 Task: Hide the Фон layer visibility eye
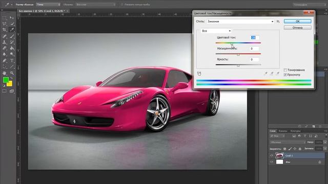[272, 162]
